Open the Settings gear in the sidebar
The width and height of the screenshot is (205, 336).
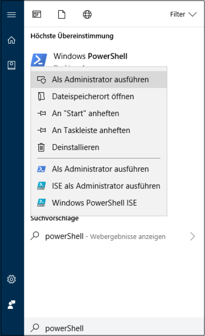pyautogui.click(x=12, y=279)
